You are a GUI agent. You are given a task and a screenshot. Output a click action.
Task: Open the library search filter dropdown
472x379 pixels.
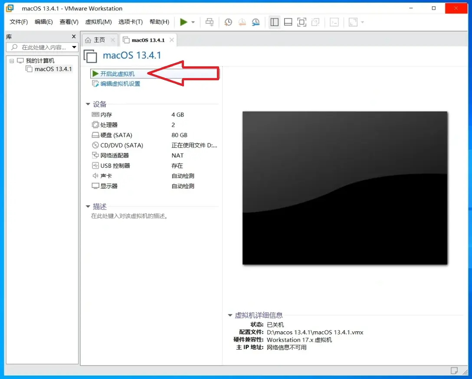74,47
